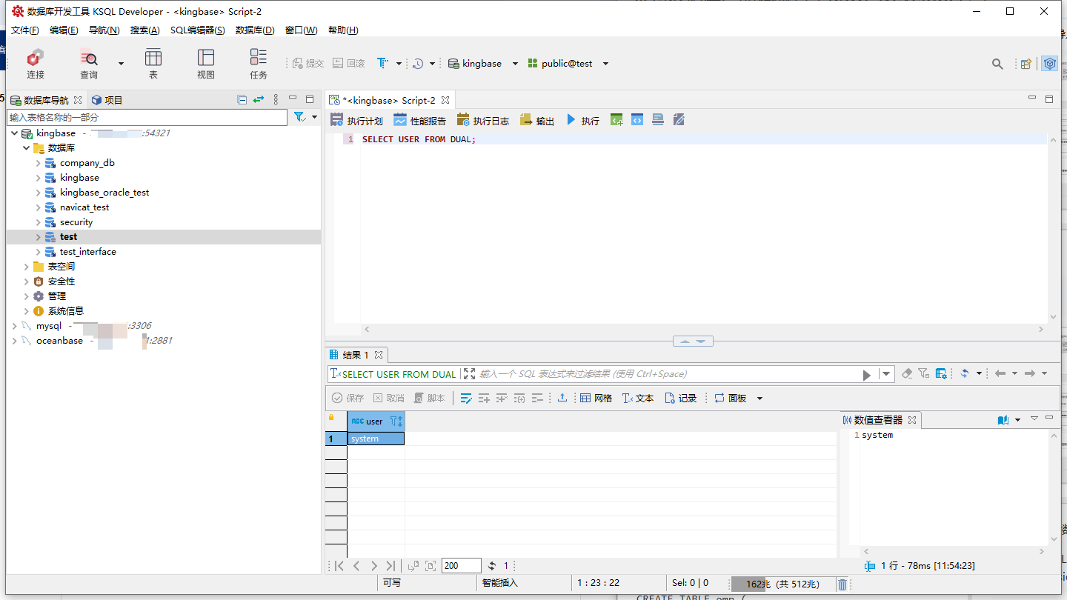Open the 编辑(E) menu

coord(64,30)
